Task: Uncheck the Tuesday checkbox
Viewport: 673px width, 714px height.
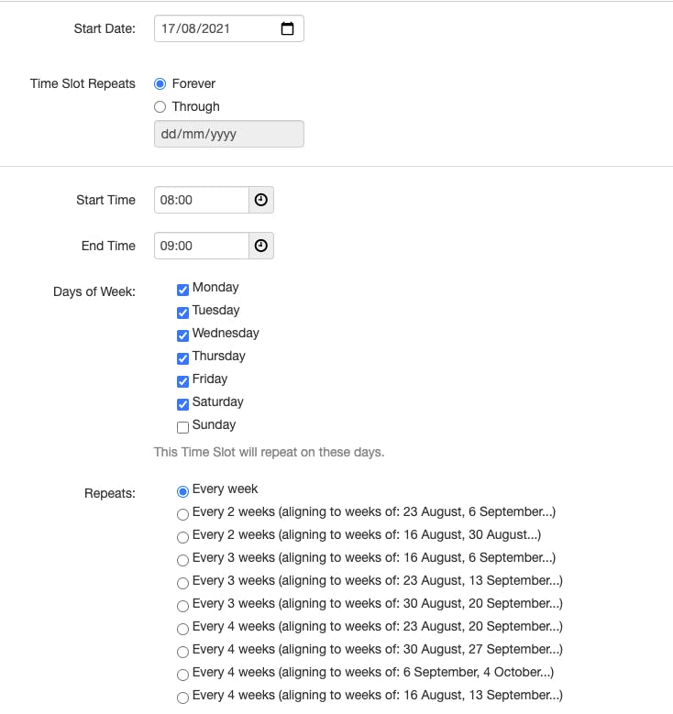Action: pos(182,313)
